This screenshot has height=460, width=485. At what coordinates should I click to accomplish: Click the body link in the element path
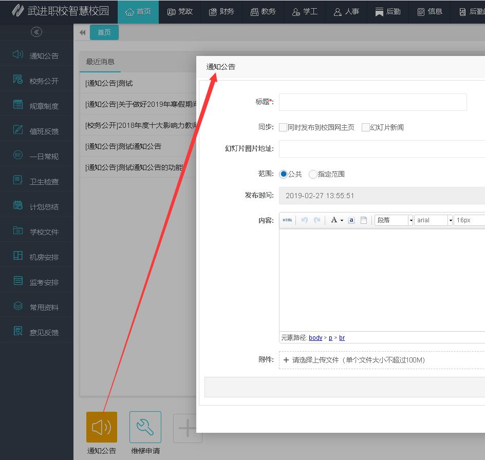point(315,337)
